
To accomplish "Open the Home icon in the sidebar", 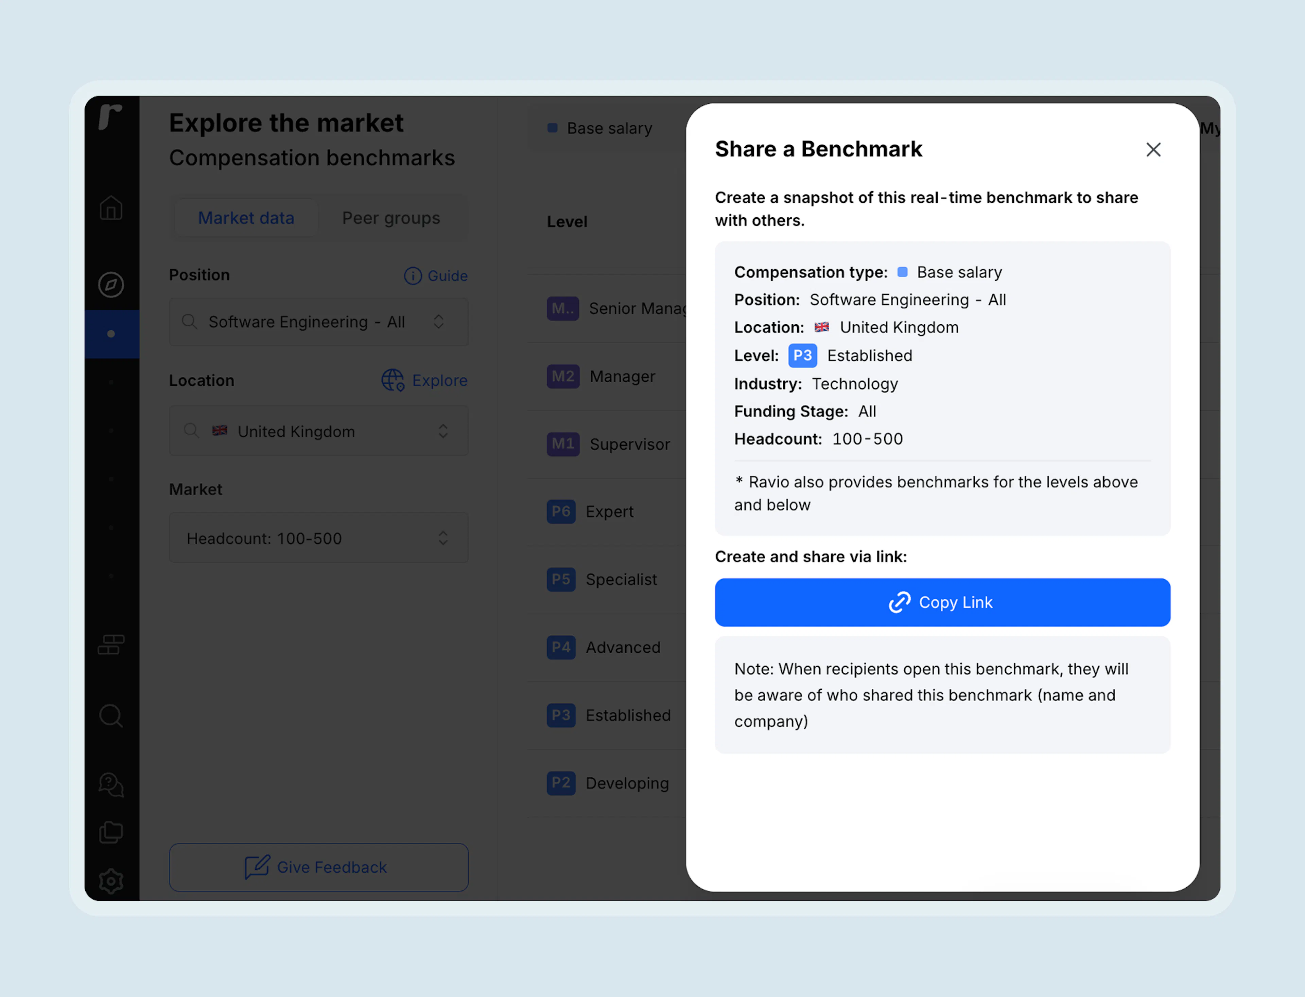I will (111, 208).
